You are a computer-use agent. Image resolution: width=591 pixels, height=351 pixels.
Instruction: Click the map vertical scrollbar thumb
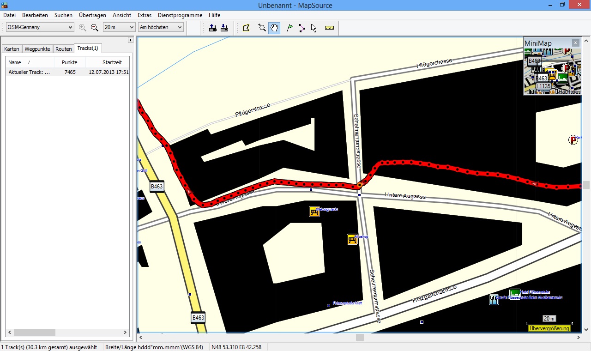coord(586,185)
